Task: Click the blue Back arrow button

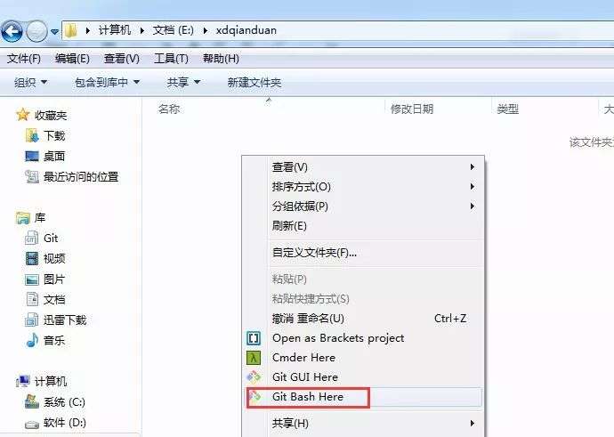Action: coord(12,31)
